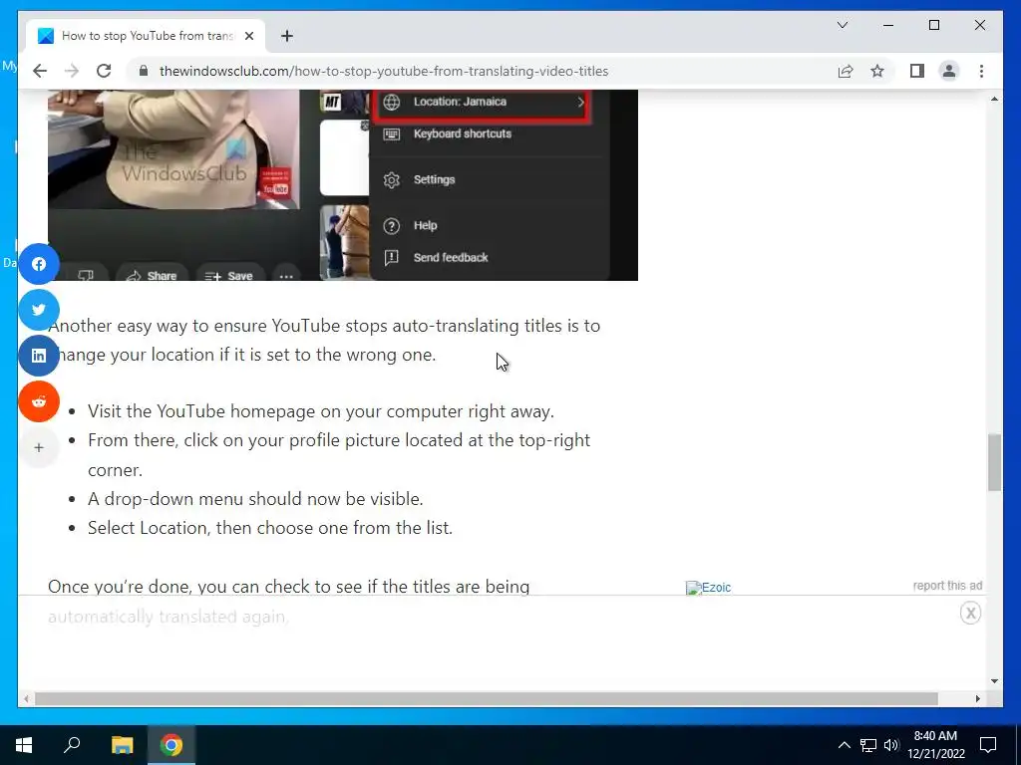
Task: Open the clock showing 8:40 AM
Action: [x=935, y=745]
